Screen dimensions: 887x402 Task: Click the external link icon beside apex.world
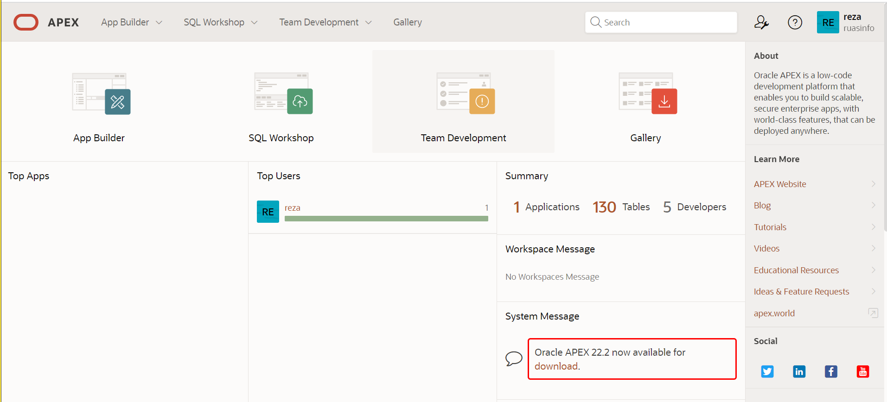point(873,313)
